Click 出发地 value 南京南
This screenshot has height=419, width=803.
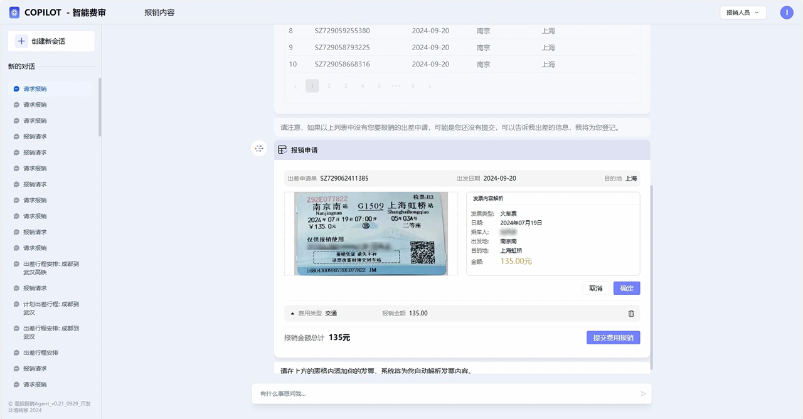508,241
